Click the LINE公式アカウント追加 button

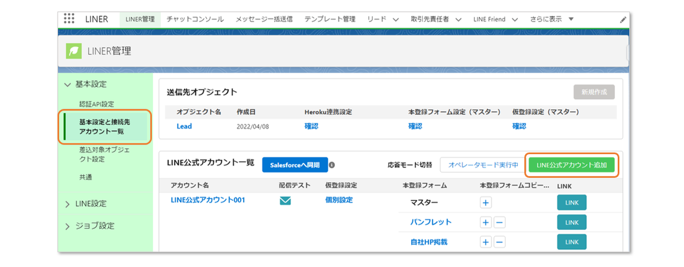pos(571,165)
